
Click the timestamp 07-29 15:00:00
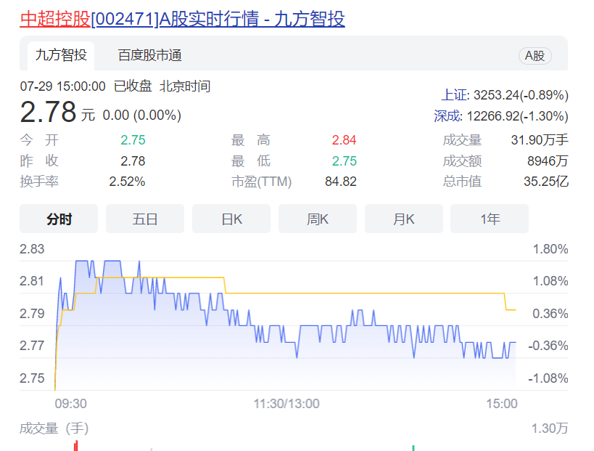(63, 86)
